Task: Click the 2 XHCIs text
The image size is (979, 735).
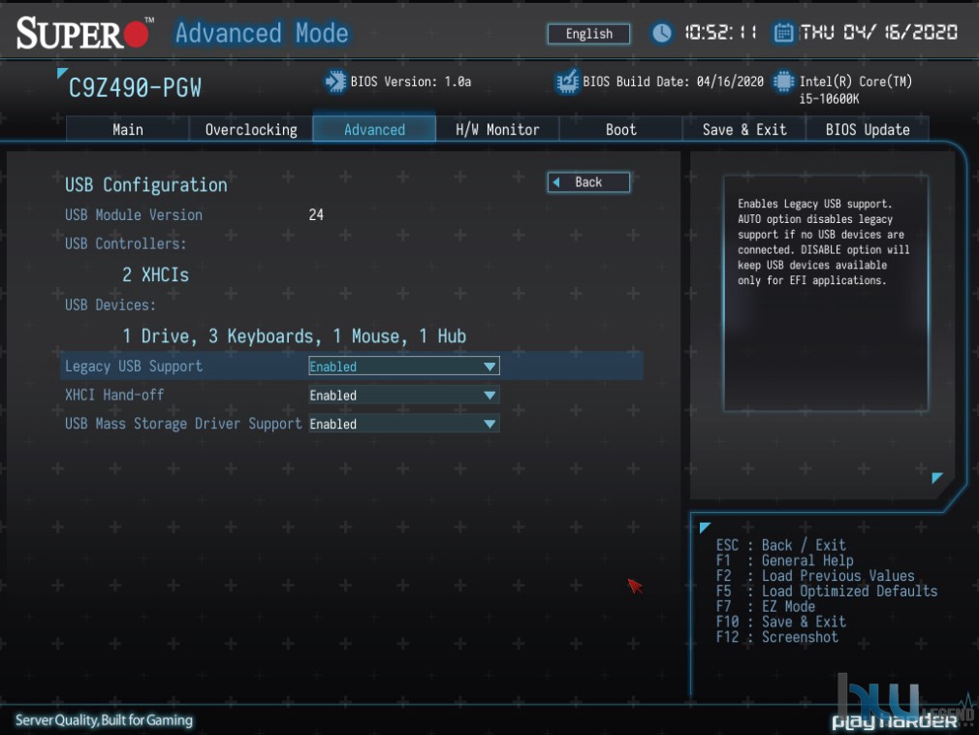Action: [x=155, y=274]
